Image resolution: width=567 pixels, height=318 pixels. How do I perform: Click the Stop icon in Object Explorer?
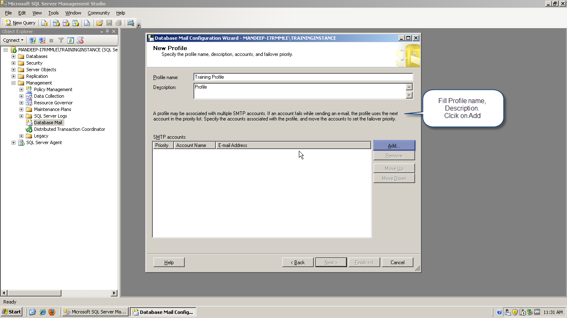pos(51,40)
